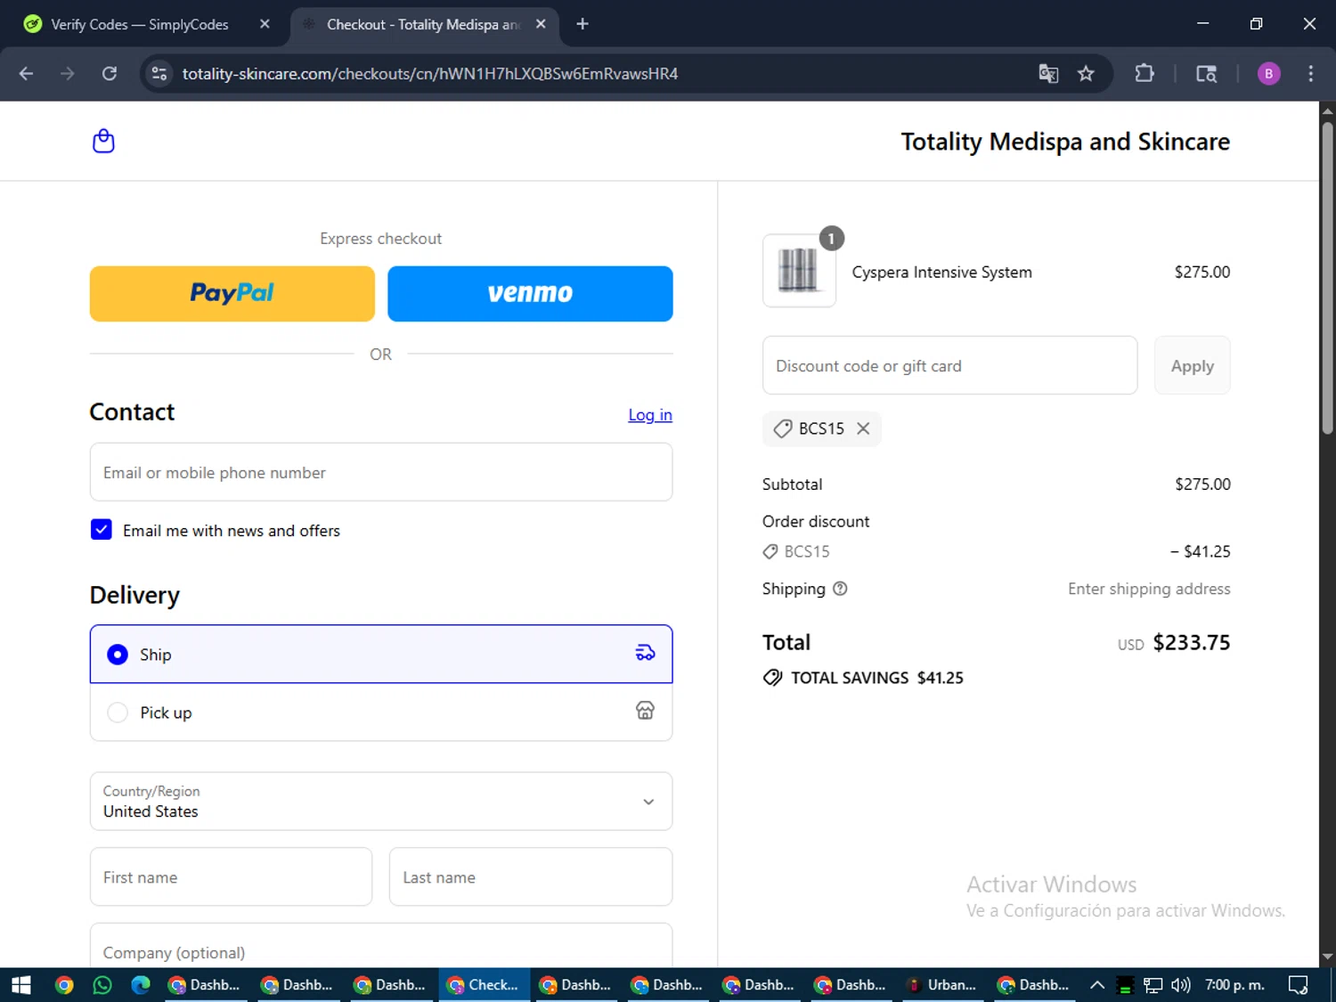Open Microsoft Edge from the taskbar
The width and height of the screenshot is (1336, 1002).
pos(141,985)
